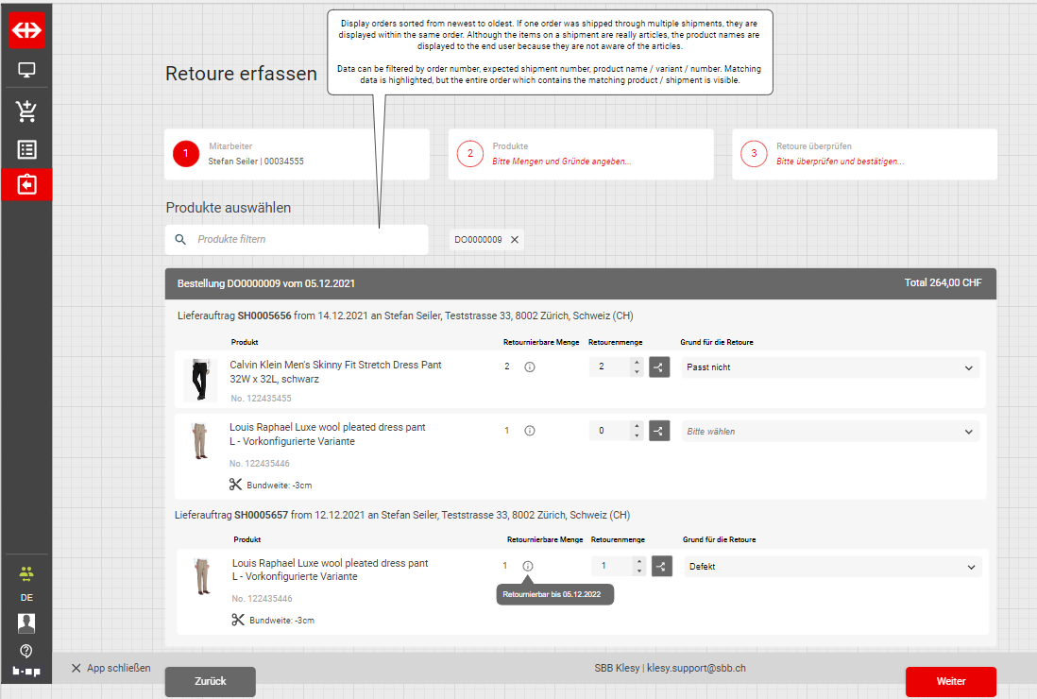Expand the 'Defekt' return reason dropdown
This screenshot has height=699, width=1037.
point(832,567)
